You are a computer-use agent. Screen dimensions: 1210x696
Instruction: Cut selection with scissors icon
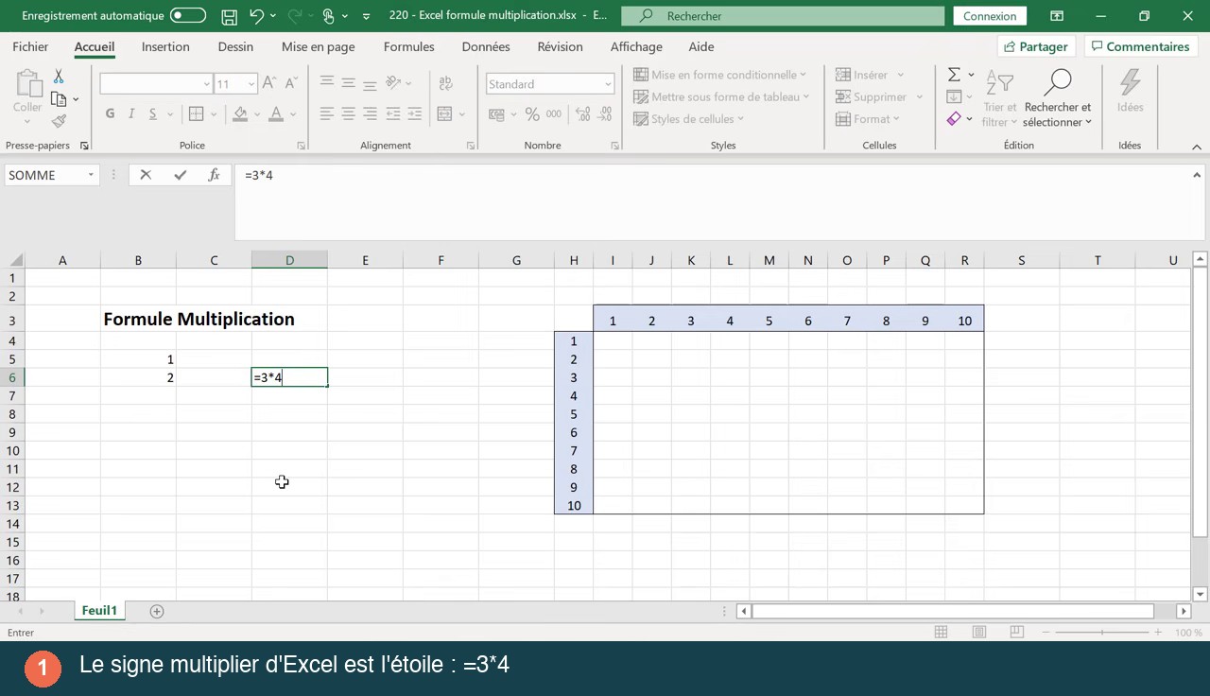tap(59, 77)
